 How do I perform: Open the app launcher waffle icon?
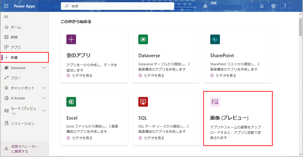coord(6,6)
